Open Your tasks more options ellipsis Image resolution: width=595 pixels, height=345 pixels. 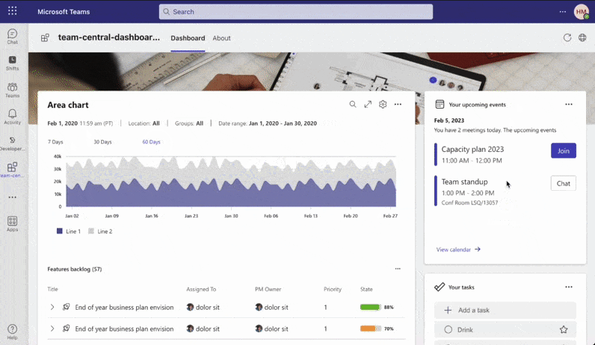tap(568, 287)
